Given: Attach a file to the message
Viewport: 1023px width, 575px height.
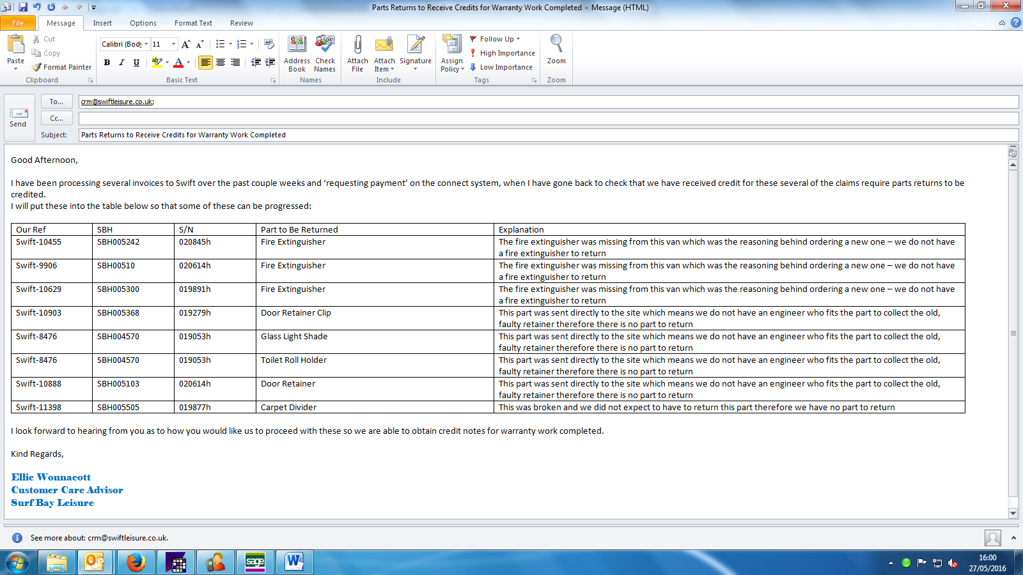Looking at the screenshot, I should click(357, 54).
